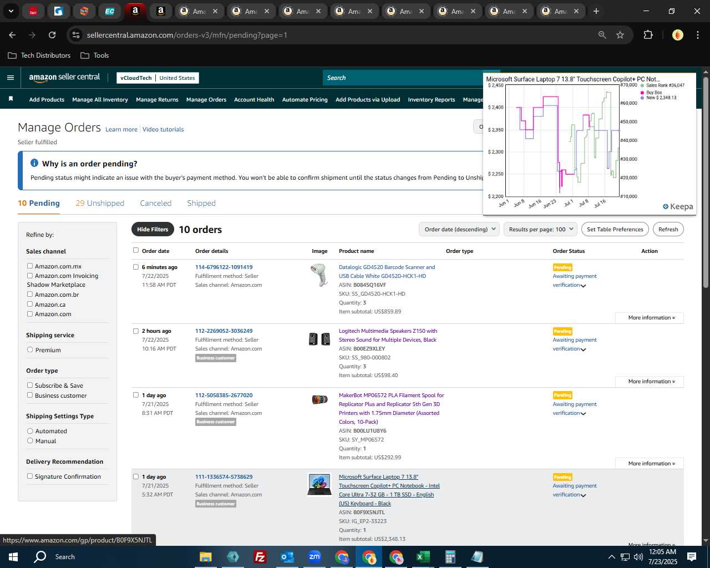Select the Premium shipping service radio
710x568 pixels.
pyautogui.click(x=30, y=349)
